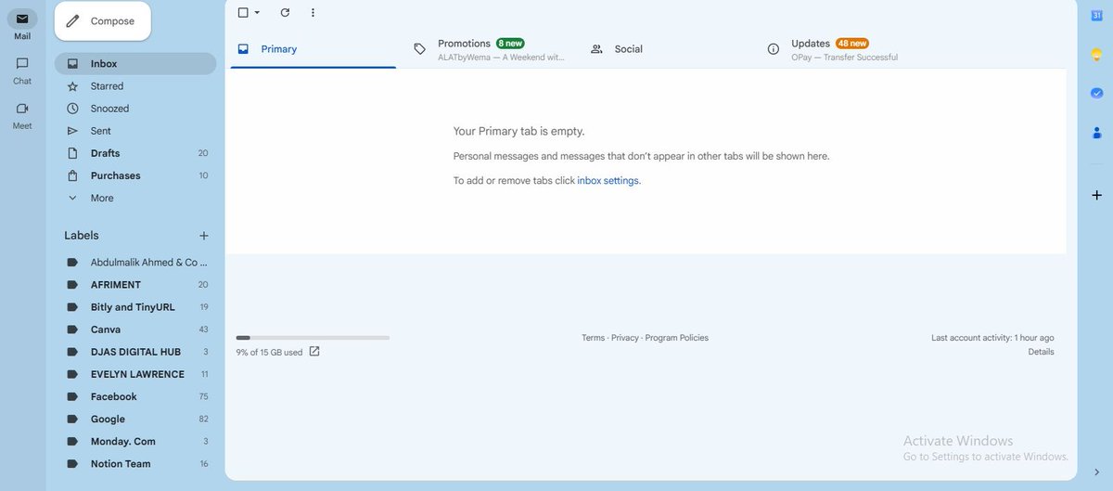
Task: Click the '9% of 15 GB used' text
Action: (269, 353)
